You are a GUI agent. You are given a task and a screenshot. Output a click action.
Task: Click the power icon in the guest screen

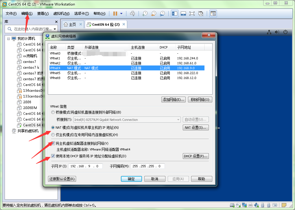click(x=285, y=32)
